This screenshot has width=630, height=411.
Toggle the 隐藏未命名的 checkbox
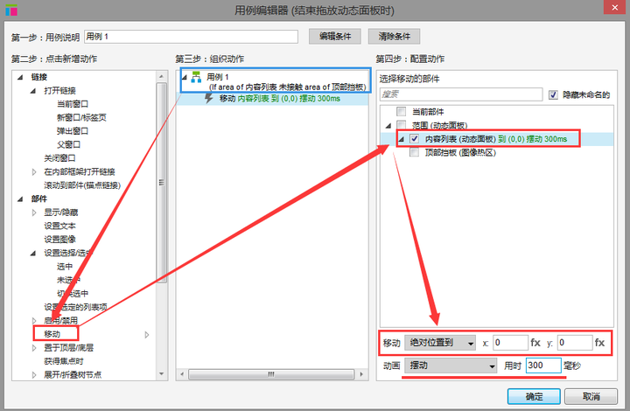(553, 94)
